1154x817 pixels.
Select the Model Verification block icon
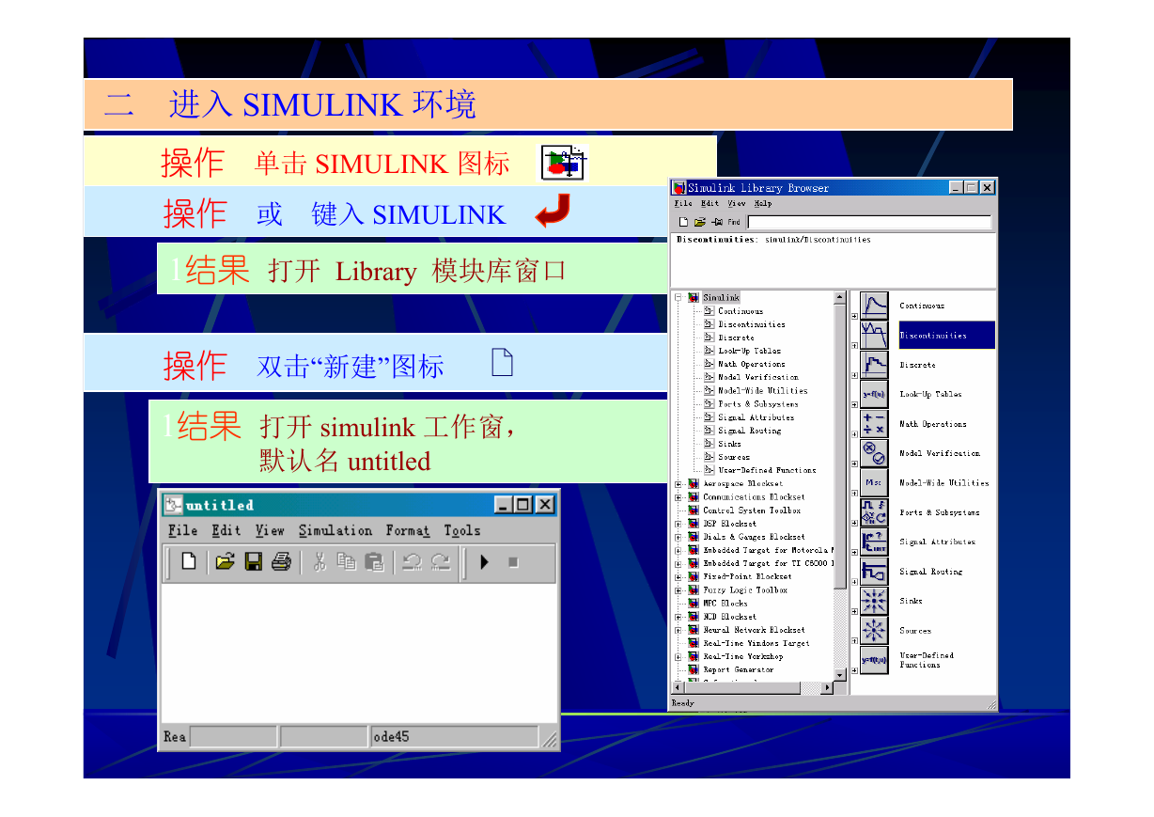[874, 453]
